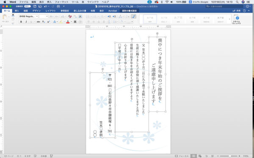Viewport: 254px width, 158px height.
Task: Open the font name dropdown
Action: click(x=37, y=16)
